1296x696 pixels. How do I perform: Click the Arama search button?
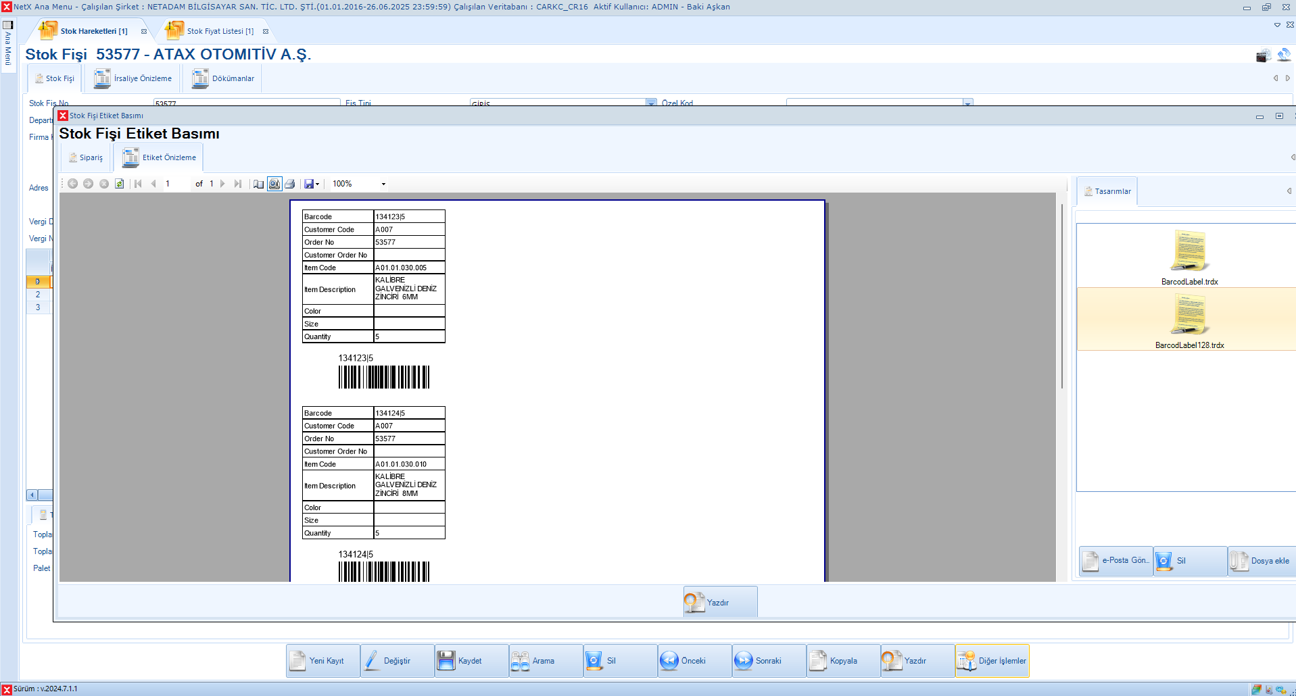546,661
